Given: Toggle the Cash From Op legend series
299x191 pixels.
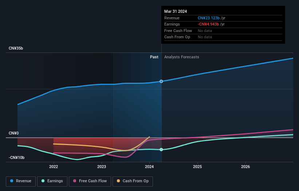Looking at the screenshot, I should pyautogui.click(x=133, y=181).
